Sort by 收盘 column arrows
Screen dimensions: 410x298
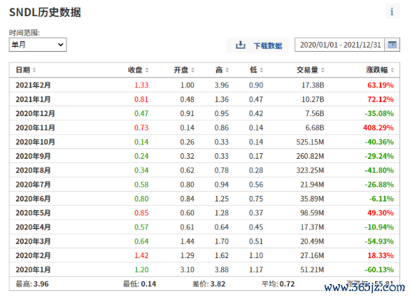click(147, 70)
